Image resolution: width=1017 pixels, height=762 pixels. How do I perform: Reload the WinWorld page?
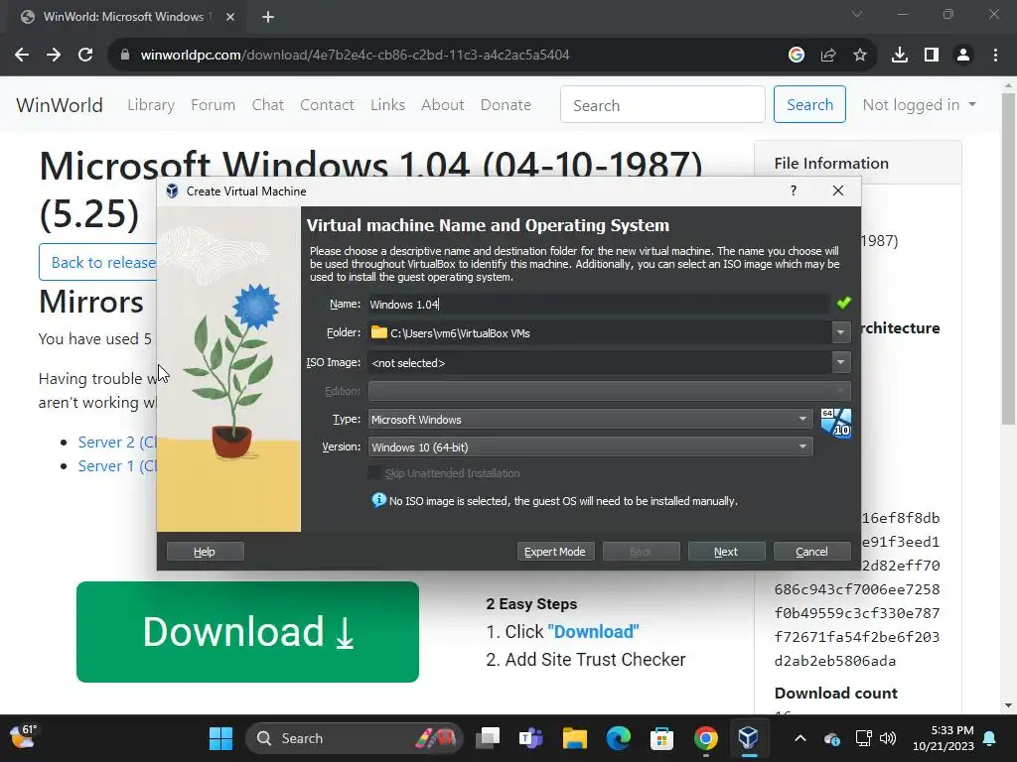tap(85, 56)
